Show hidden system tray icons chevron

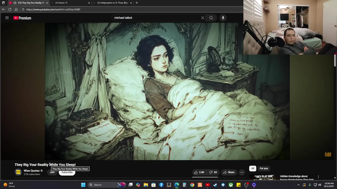coord(299,185)
